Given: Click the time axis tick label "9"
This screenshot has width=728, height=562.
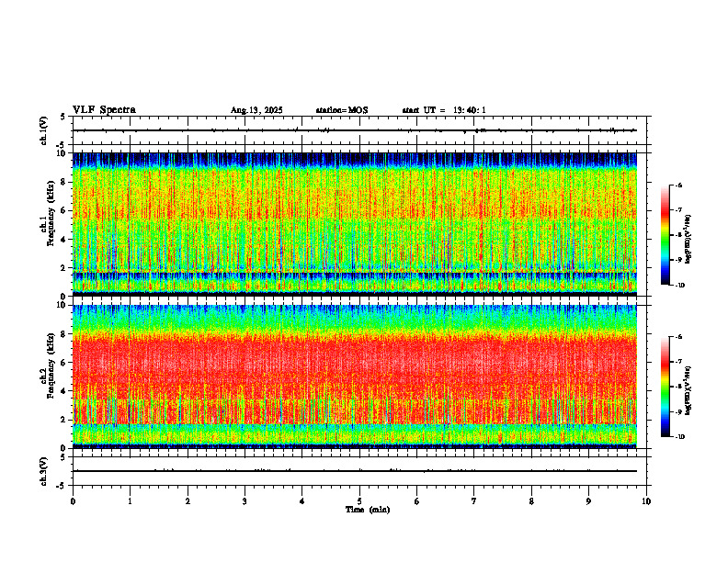Looking at the screenshot, I should (588, 501).
